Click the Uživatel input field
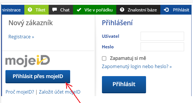This screenshot has height=103, width=193. pyautogui.click(x=162, y=36)
